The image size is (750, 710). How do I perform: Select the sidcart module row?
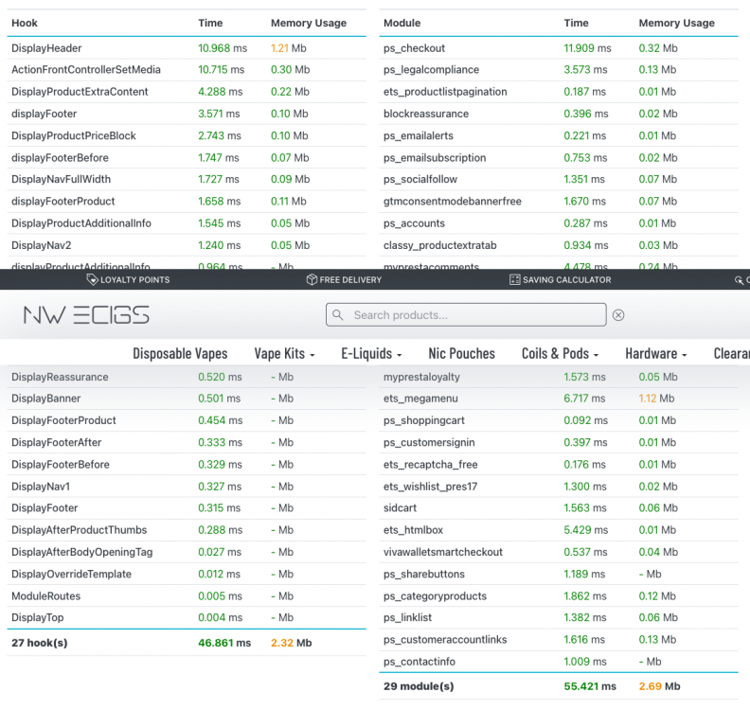(x=559, y=508)
